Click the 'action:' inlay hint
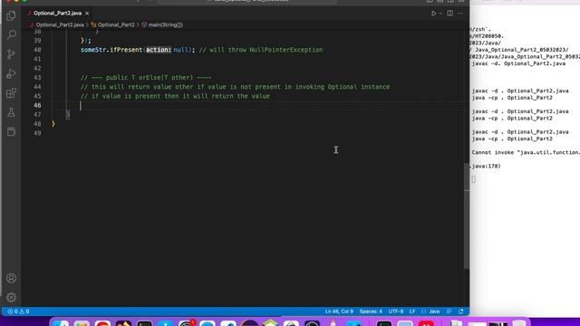The image size is (580, 326). 159,50
